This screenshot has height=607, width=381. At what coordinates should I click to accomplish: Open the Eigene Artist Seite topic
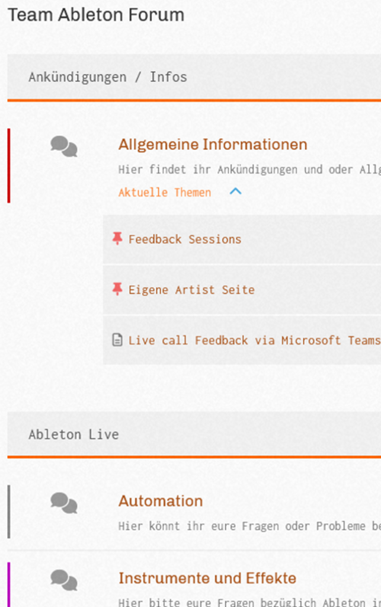(x=191, y=289)
